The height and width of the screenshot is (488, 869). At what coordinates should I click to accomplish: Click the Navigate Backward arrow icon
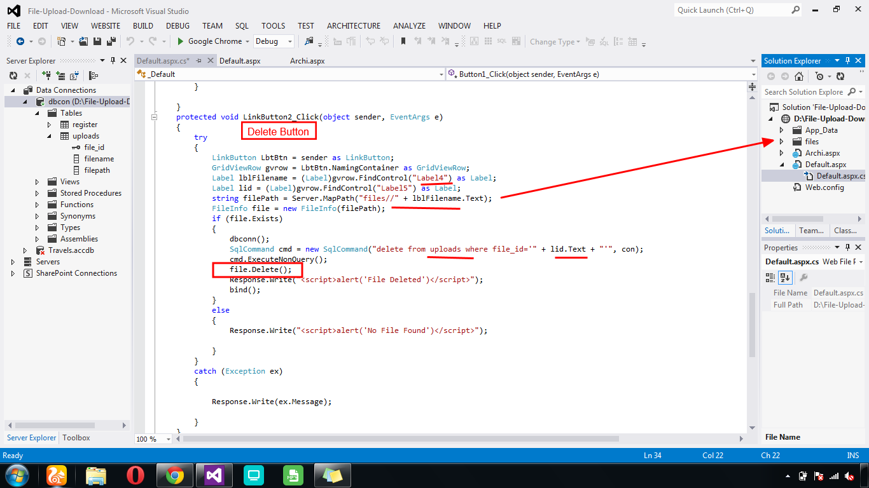20,41
